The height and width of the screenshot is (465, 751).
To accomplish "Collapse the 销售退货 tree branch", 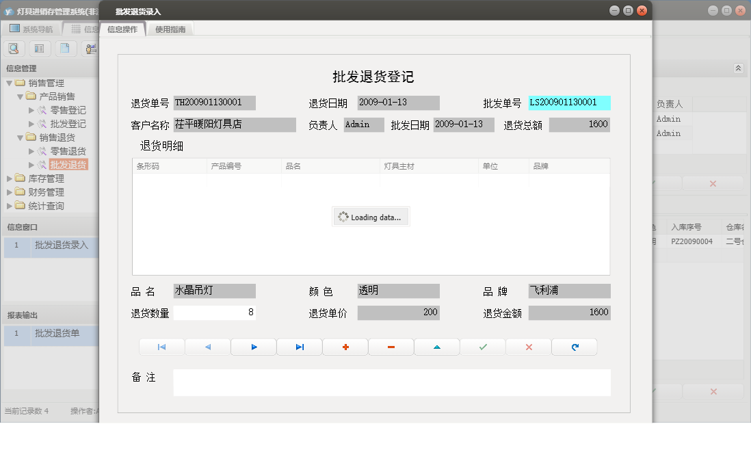I will (21, 137).
